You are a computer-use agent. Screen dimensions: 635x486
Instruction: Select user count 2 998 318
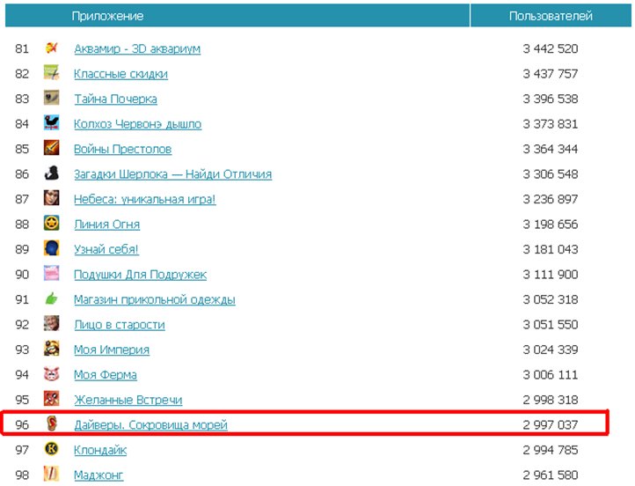tap(551, 400)
